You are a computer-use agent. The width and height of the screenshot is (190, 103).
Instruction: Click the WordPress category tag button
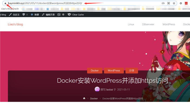[x=114, y=70]
